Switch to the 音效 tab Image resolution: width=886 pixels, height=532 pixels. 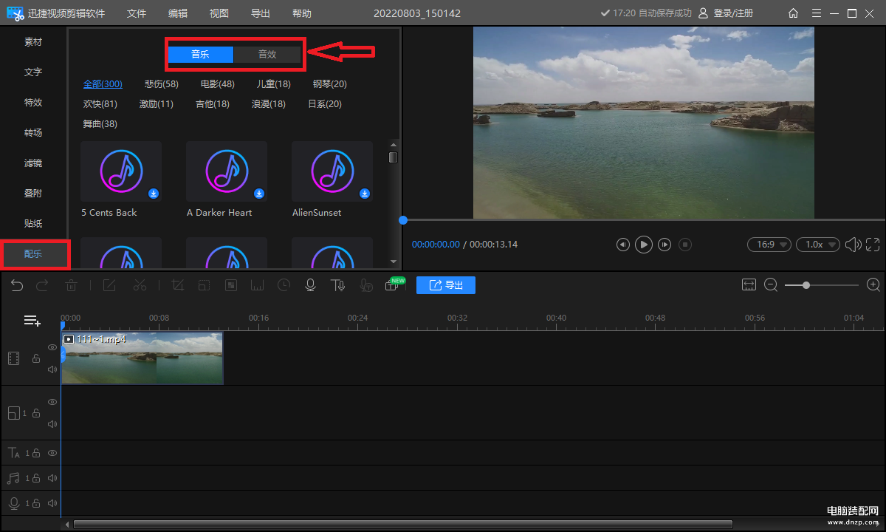pyautogui.click(x=267, y=54)
